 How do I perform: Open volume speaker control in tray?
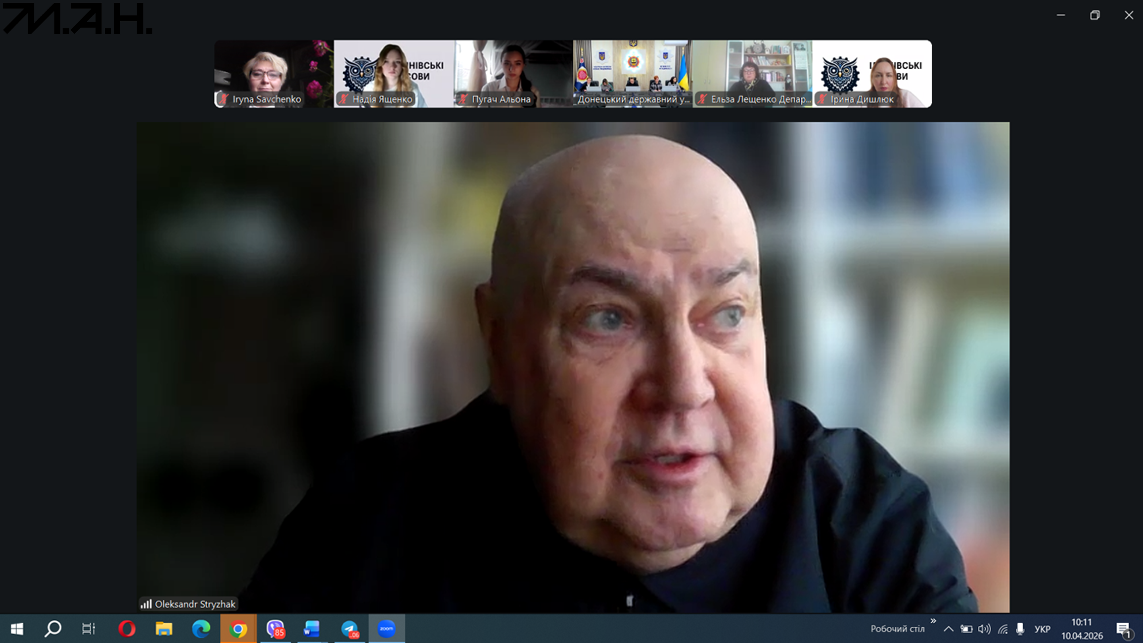point(984,629)
